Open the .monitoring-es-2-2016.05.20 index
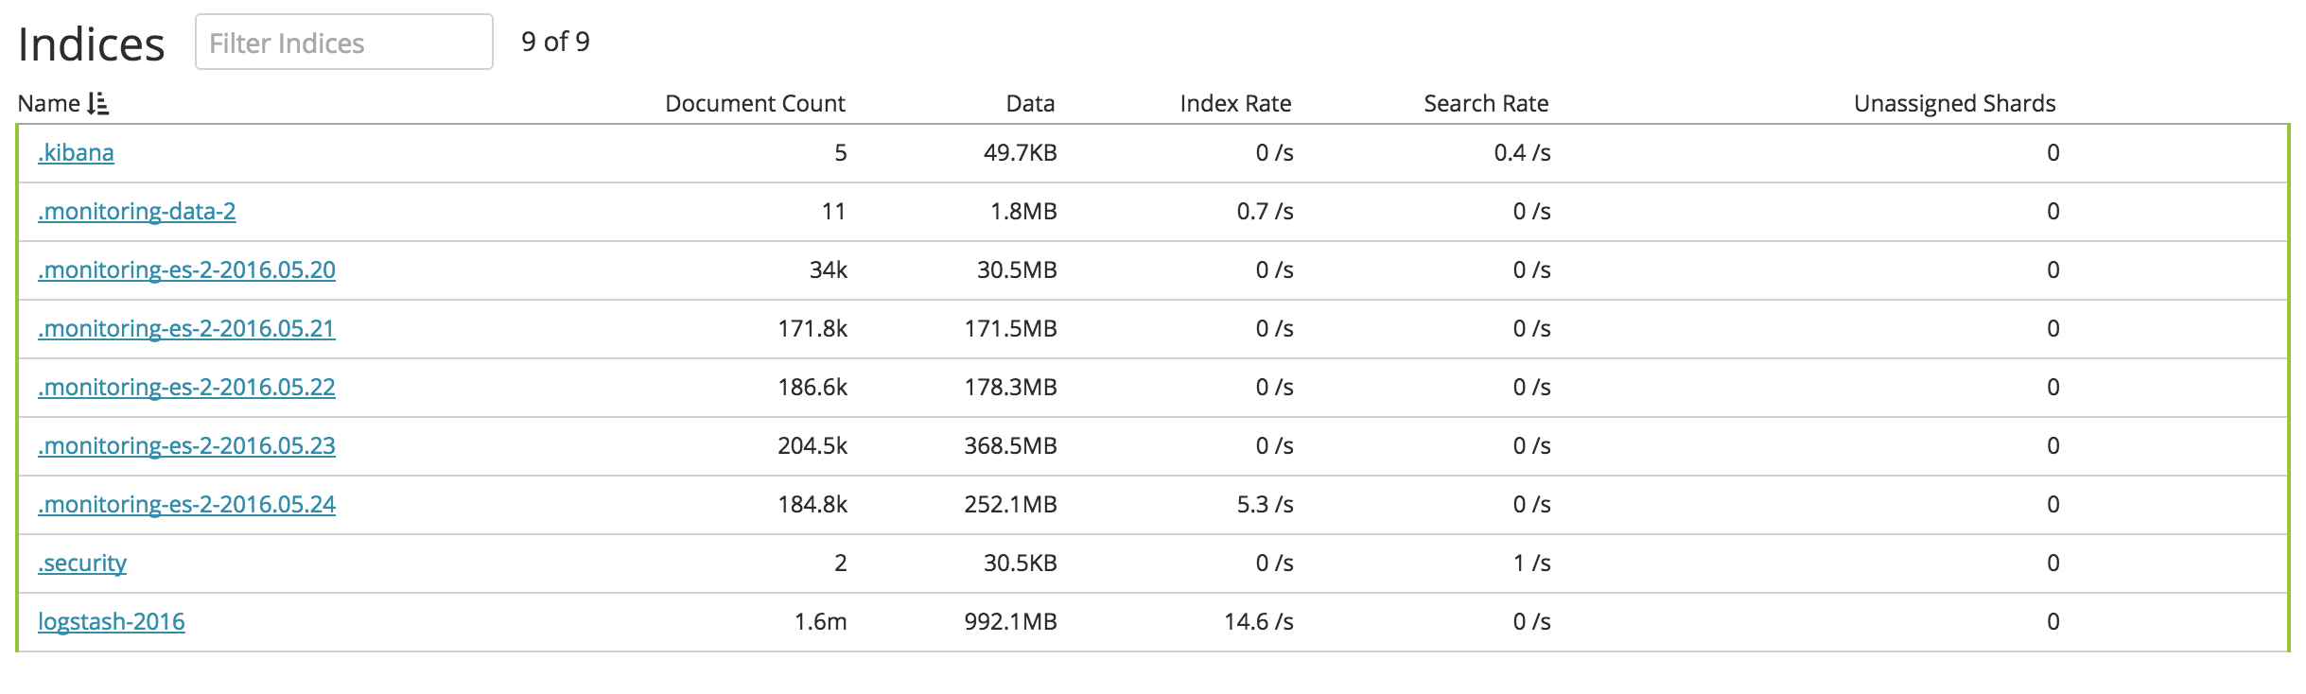2306x694 pixels. click(186, 270)
